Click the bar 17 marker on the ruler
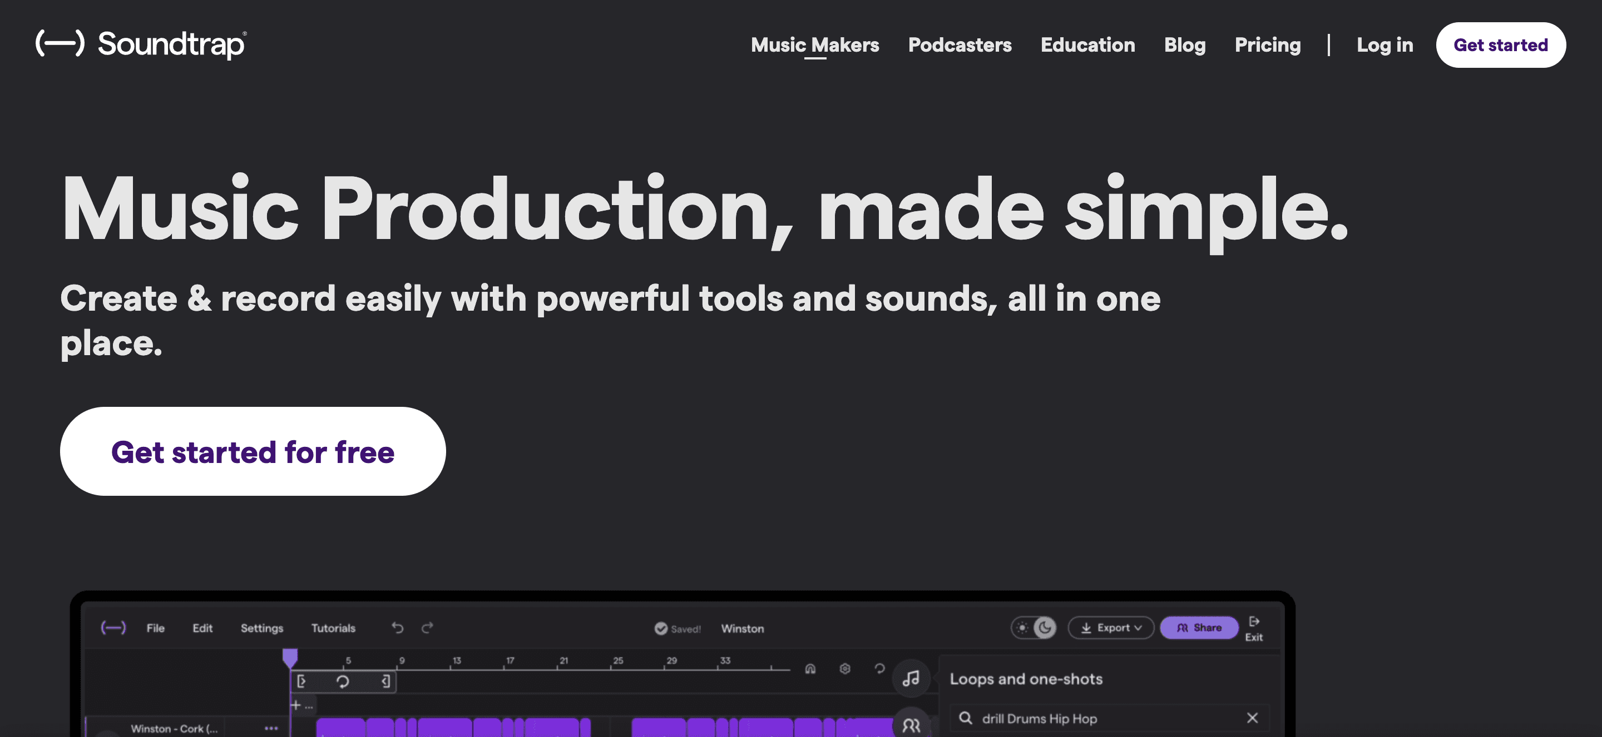 click(510, 660)
